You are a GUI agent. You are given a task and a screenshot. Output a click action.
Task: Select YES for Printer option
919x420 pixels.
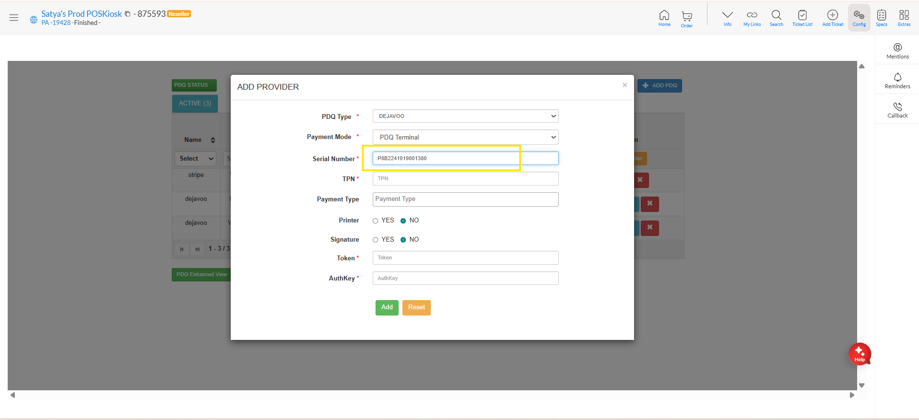375,221
